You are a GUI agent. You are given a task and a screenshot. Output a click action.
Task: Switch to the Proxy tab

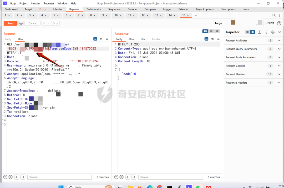click(42, 9)
